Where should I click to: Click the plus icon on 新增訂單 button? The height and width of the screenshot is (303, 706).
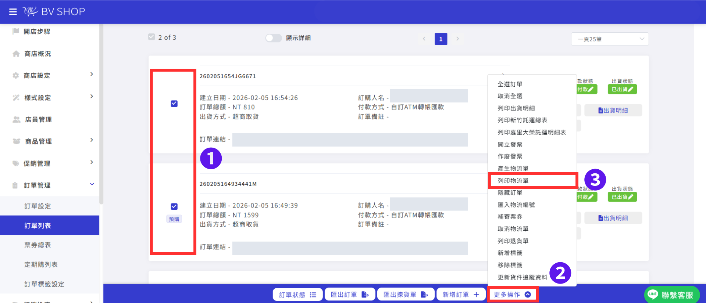(476, 295)
